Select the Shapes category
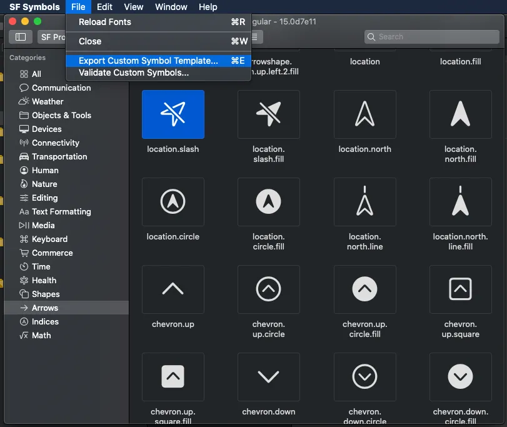Viewport: 507px width, 427px height. tap(66, 294)
